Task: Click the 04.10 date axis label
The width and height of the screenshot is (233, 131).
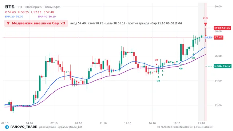Action: 29,123
